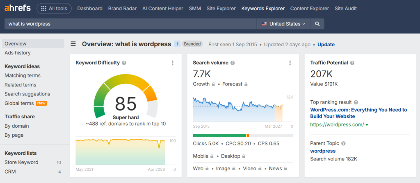Open the United States country dropdown

point(283,24)
